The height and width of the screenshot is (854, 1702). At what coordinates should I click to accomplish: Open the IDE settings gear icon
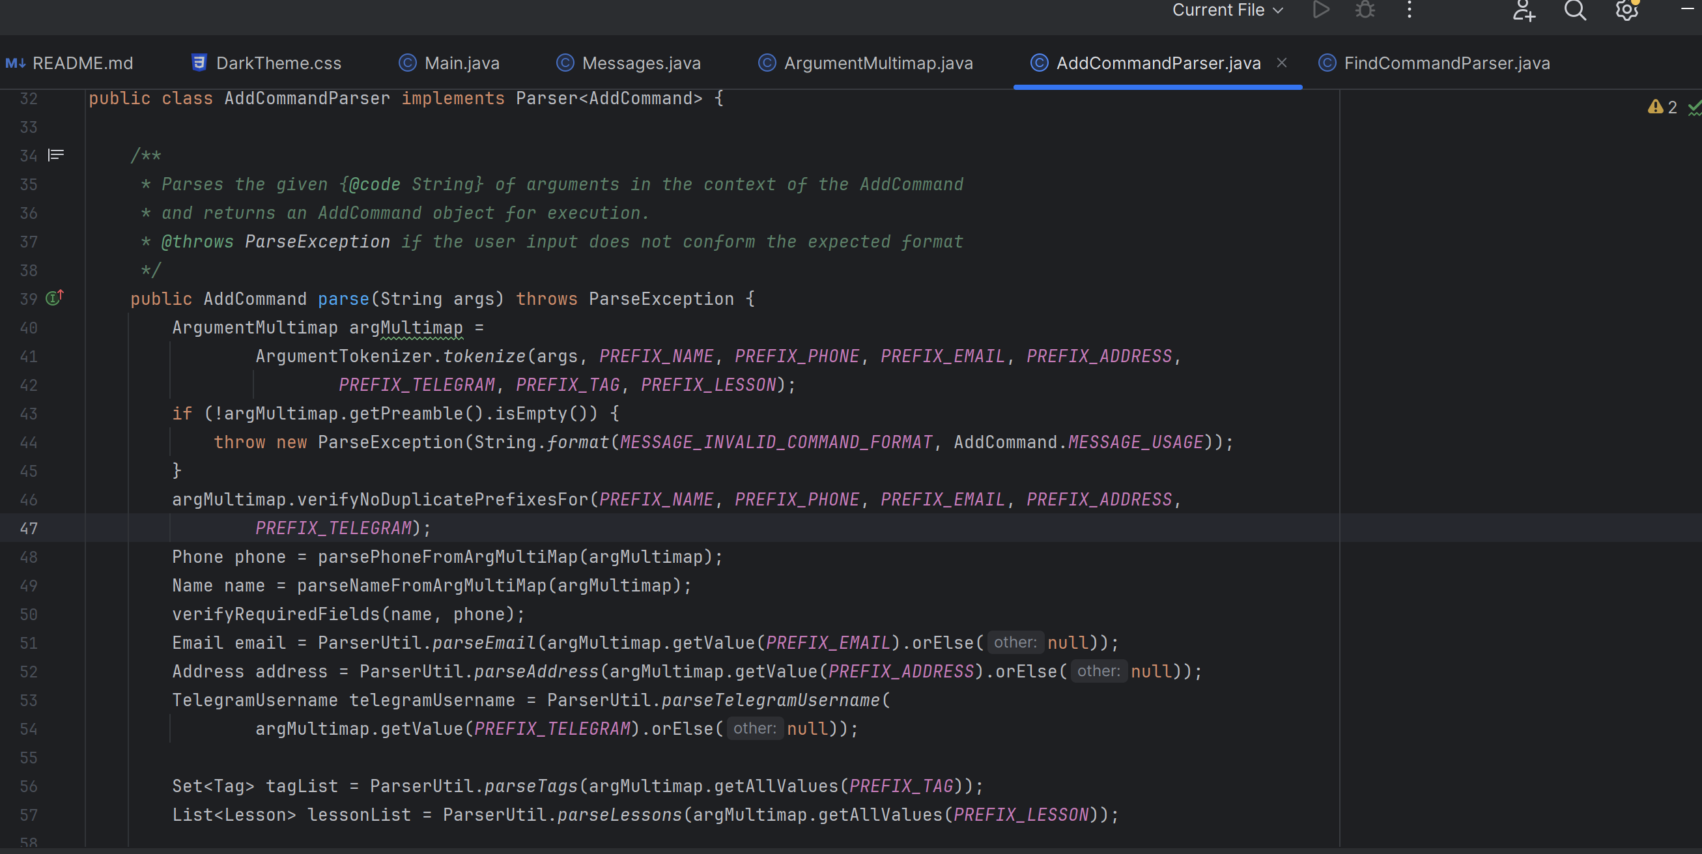pyautogui.click(x=1626, y=10)
